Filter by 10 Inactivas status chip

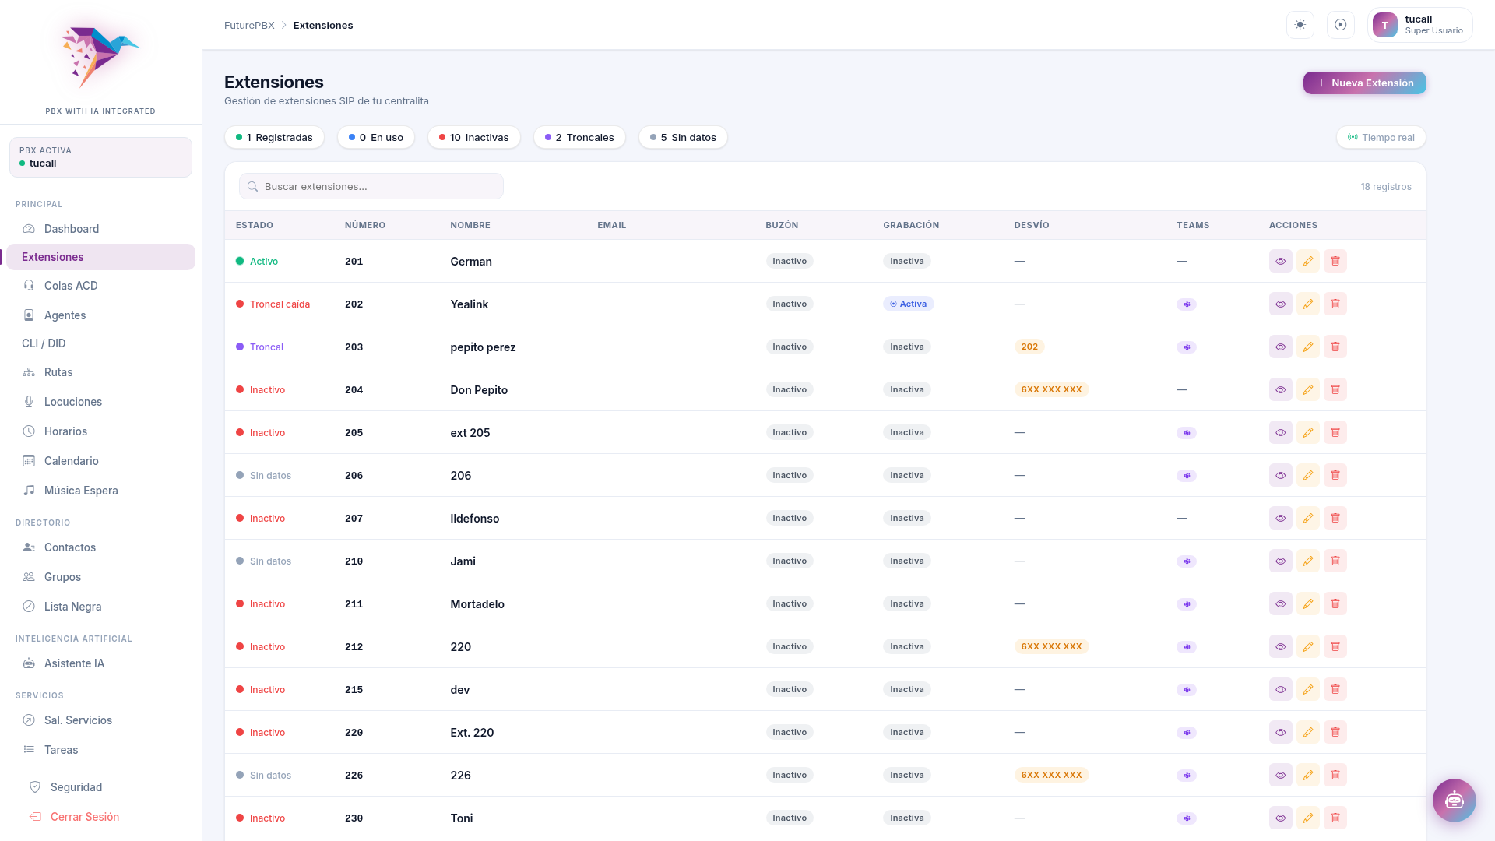473,137
